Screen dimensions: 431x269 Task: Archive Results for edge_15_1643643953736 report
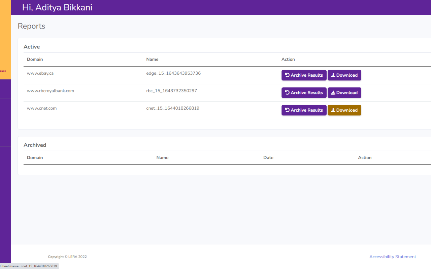304,75
